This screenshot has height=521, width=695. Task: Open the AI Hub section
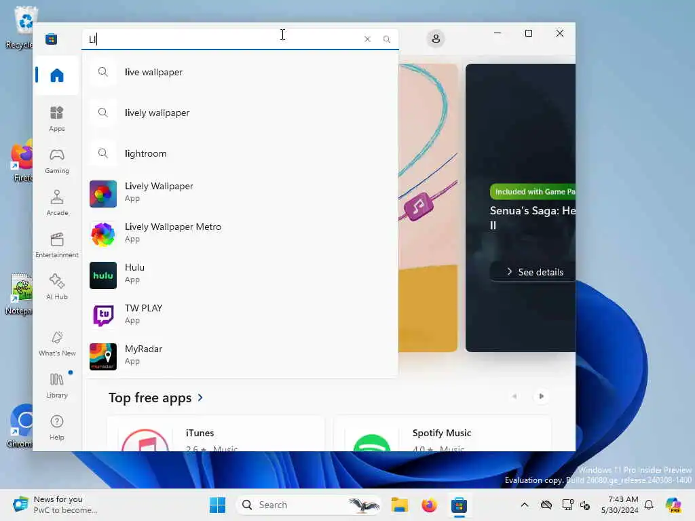[57, 287]
